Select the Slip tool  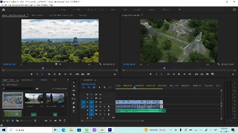click(74, 99)
